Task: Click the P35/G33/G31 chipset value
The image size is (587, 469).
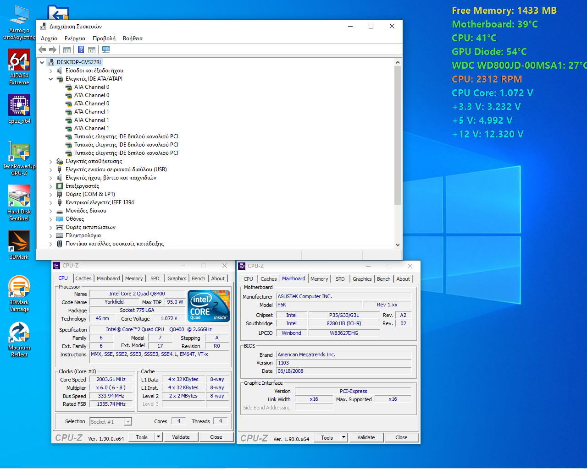Action: pos(344,315)
